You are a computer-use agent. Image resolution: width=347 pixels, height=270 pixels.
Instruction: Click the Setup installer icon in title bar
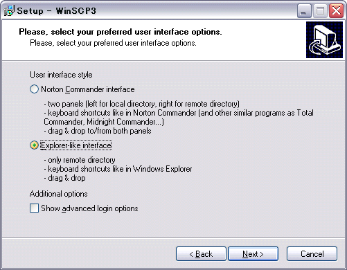point(9,10)
